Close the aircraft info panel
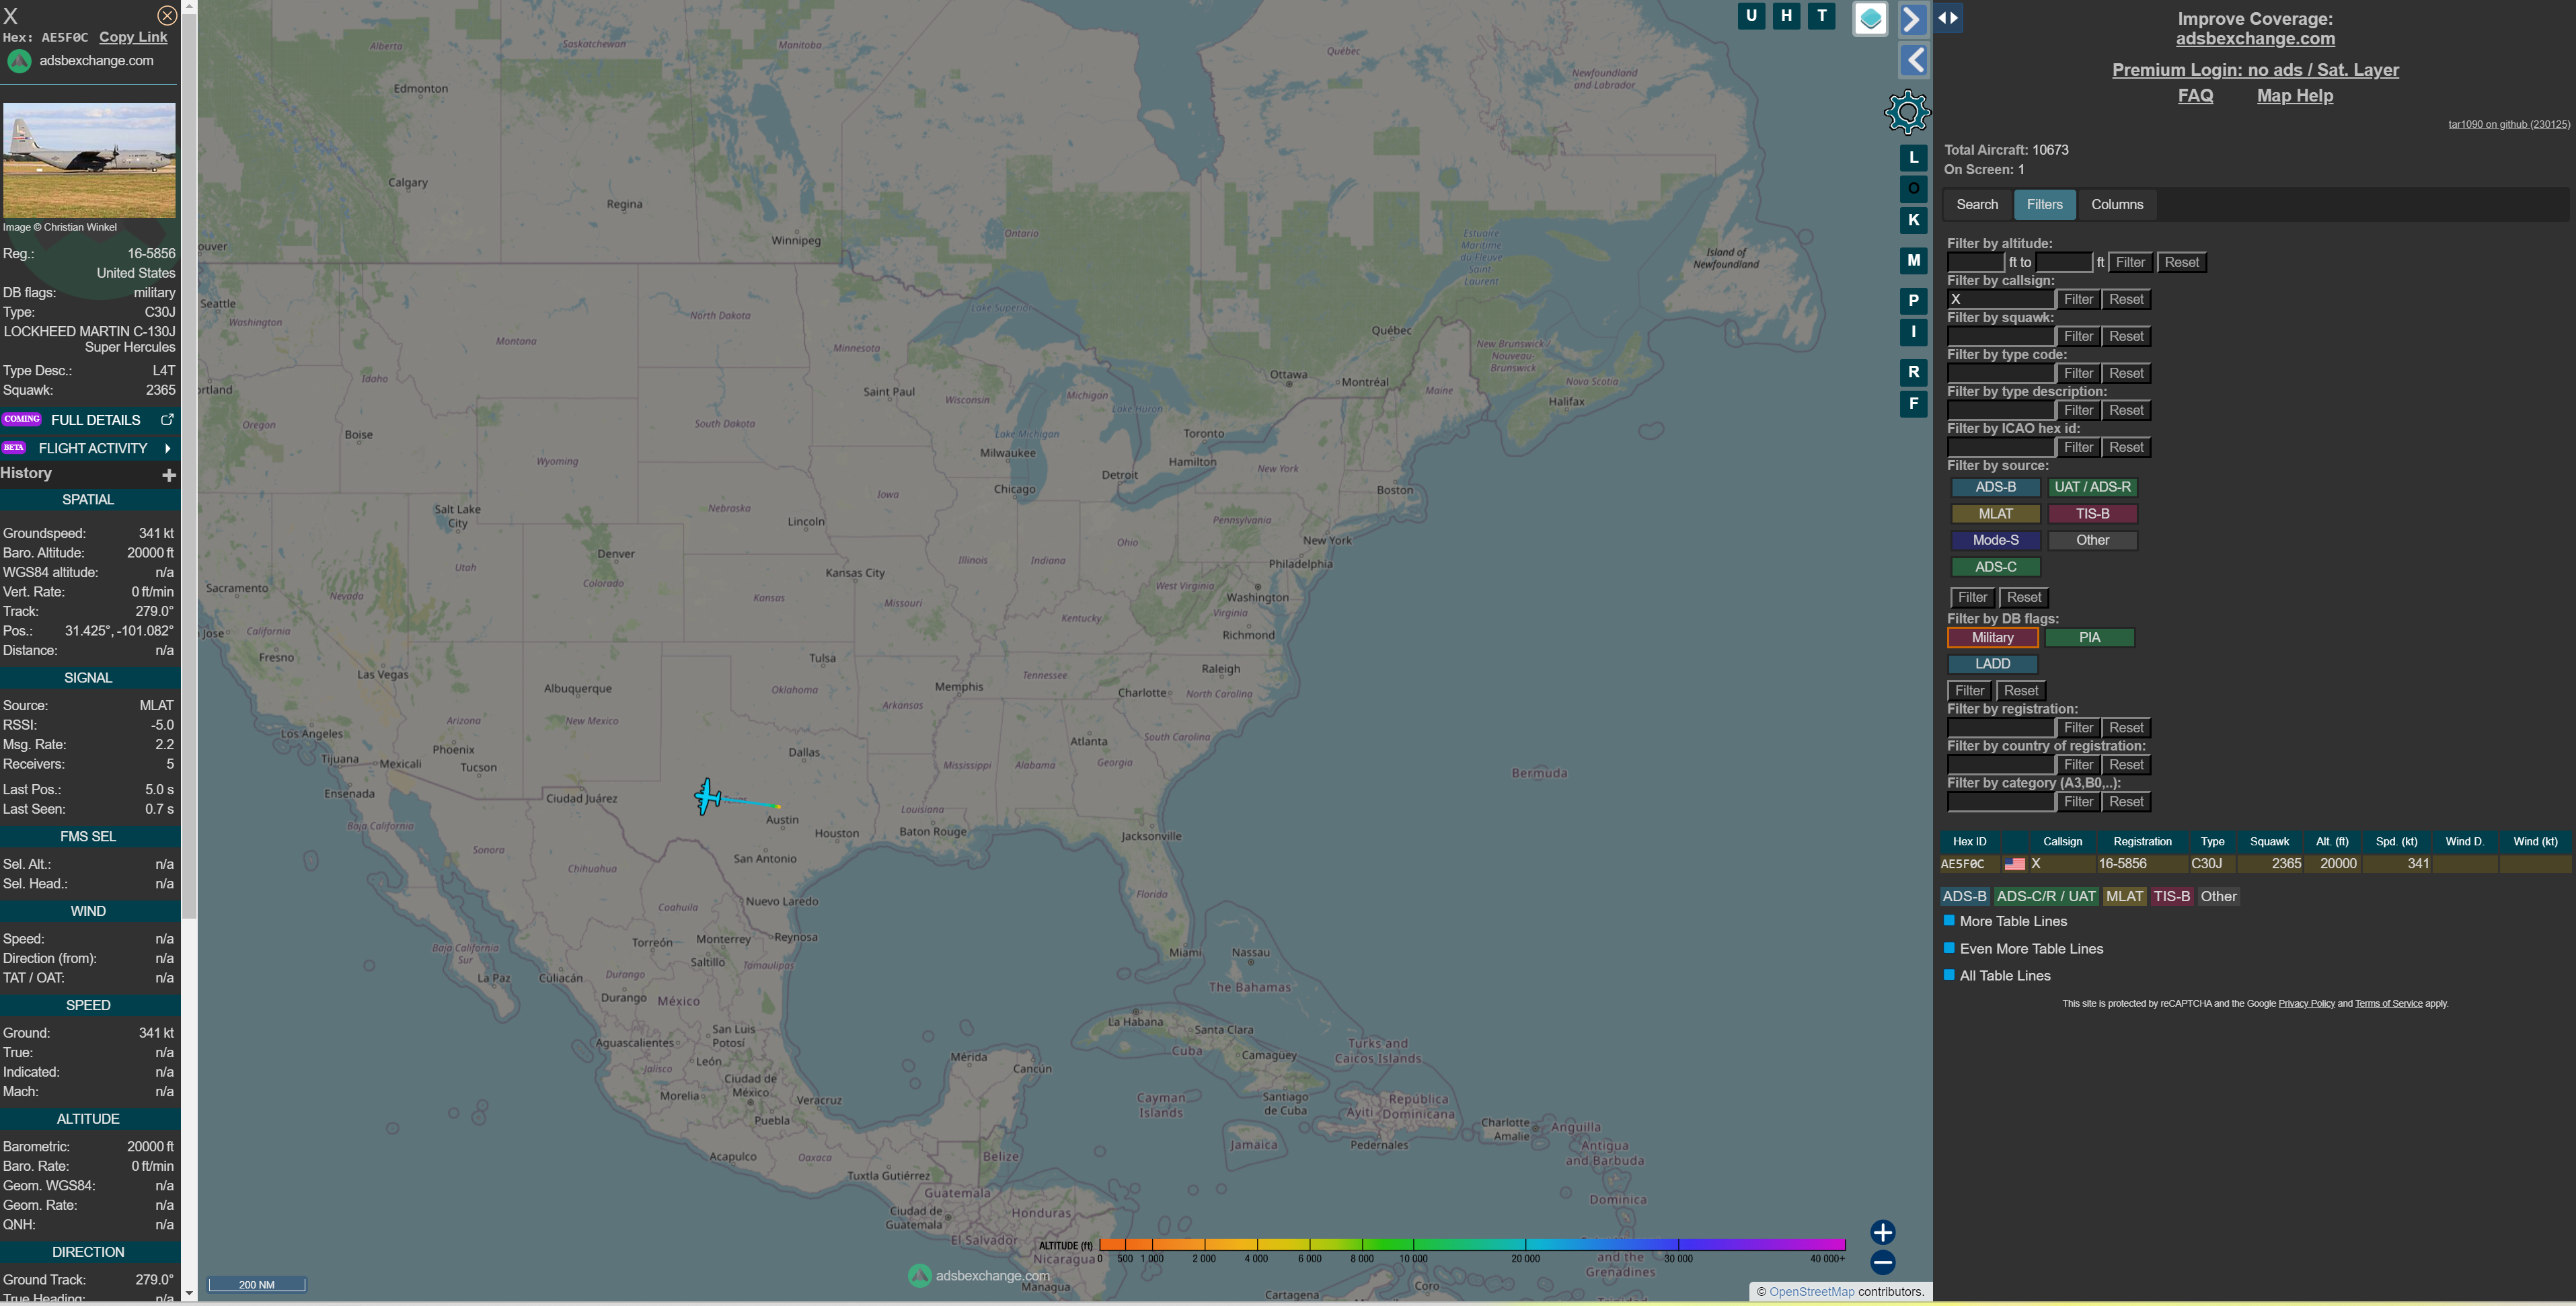 (x=167, y=15)
